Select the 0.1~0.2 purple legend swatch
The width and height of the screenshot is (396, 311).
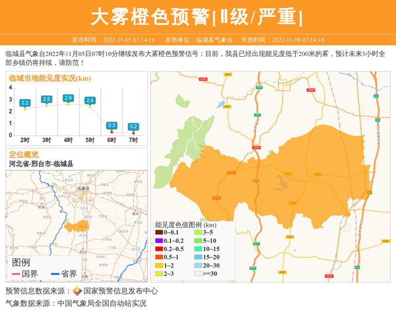tap(159, 240)
